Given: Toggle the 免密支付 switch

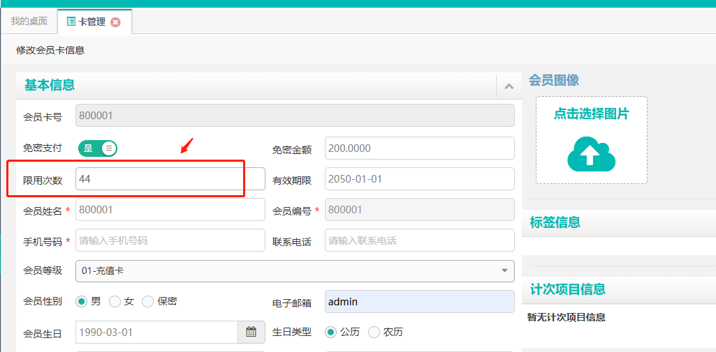Looking at the screenshot, I should pos(97,148).
